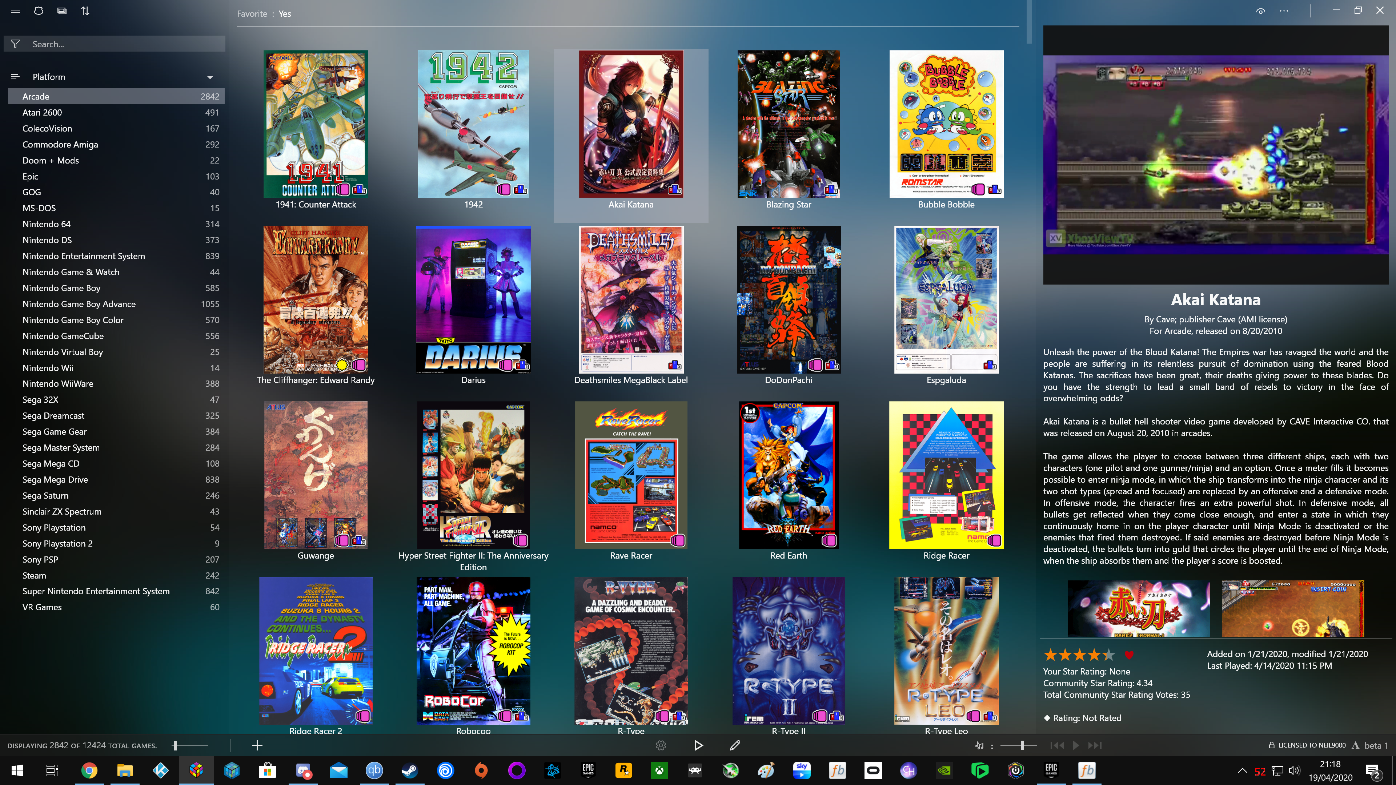
Task: Adjust the music volume slider
Action: (1018, 745)
